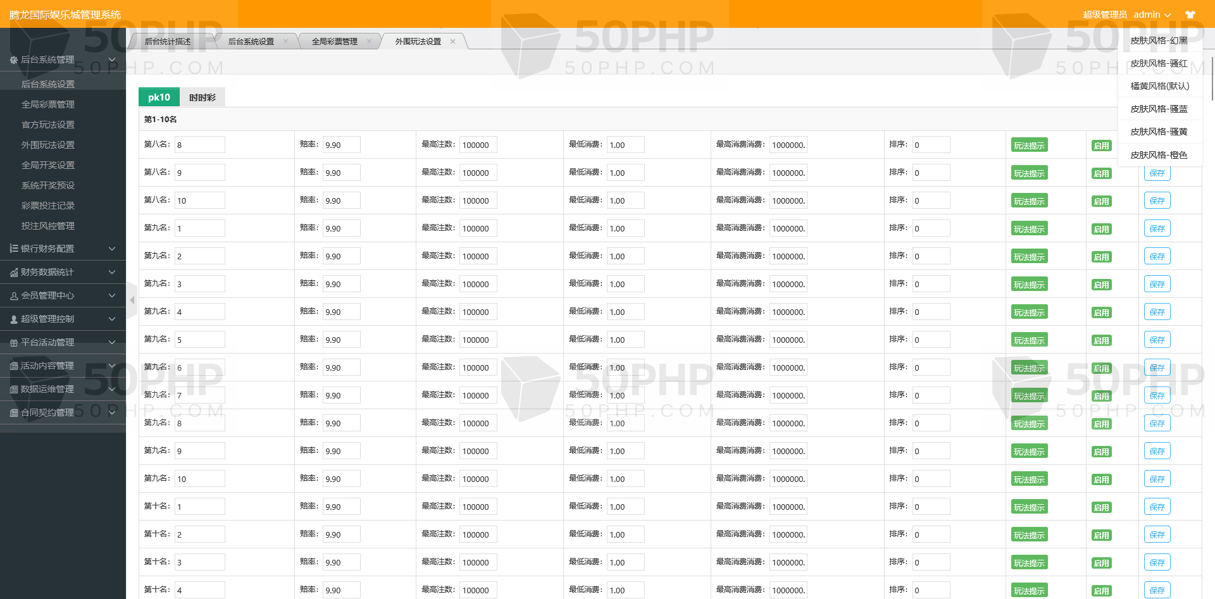Close the 全局彩票管理 tab with its X
The image size is (1215, 599).
pyautogui.click(x=369, y=42)
